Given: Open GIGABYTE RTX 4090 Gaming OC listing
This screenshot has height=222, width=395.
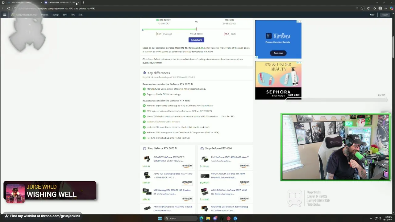Looking at the screenshot, I should click(229, 208).
